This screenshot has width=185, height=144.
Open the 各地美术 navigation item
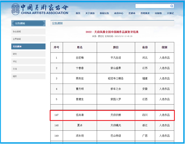click(x=145, y=13)
